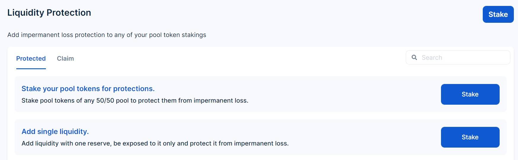Open the "Stake your pool tokens for protections." heading
Screen dimensions: 518x160
(x=88, y=89)
